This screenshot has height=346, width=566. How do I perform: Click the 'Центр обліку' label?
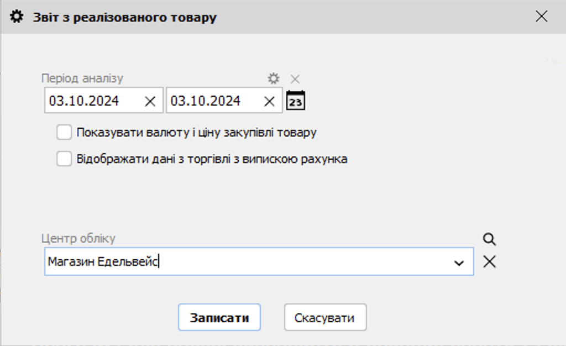78,239
